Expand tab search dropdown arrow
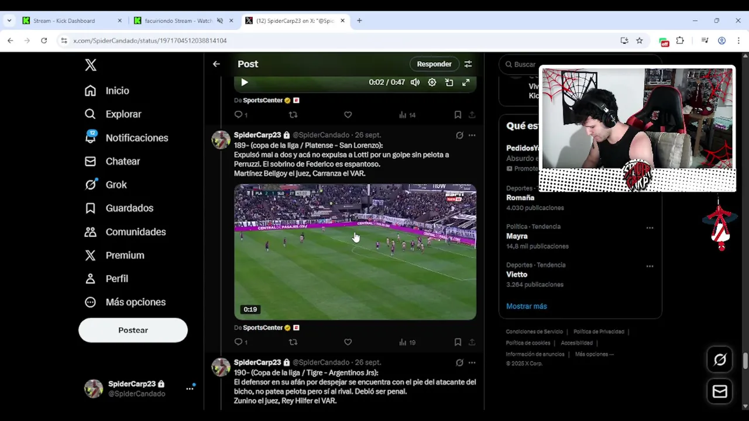The image size is (749, 421). point(9,20)
